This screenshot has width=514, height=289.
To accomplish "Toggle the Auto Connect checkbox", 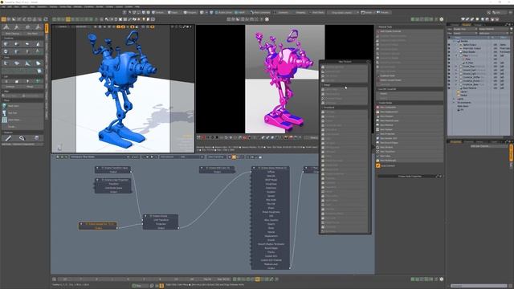I will (x=378, y=166).
